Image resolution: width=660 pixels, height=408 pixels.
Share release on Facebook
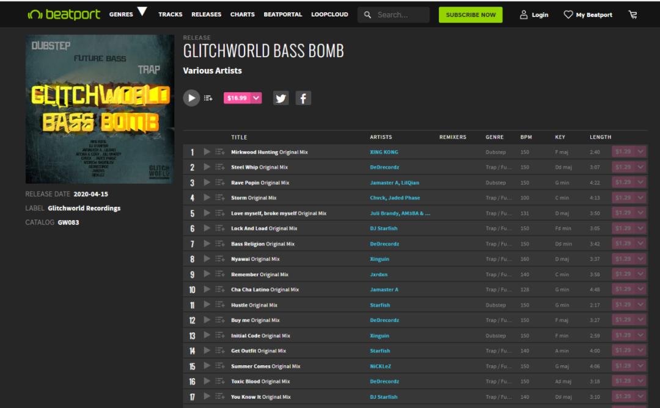click(x=303, y=98)
